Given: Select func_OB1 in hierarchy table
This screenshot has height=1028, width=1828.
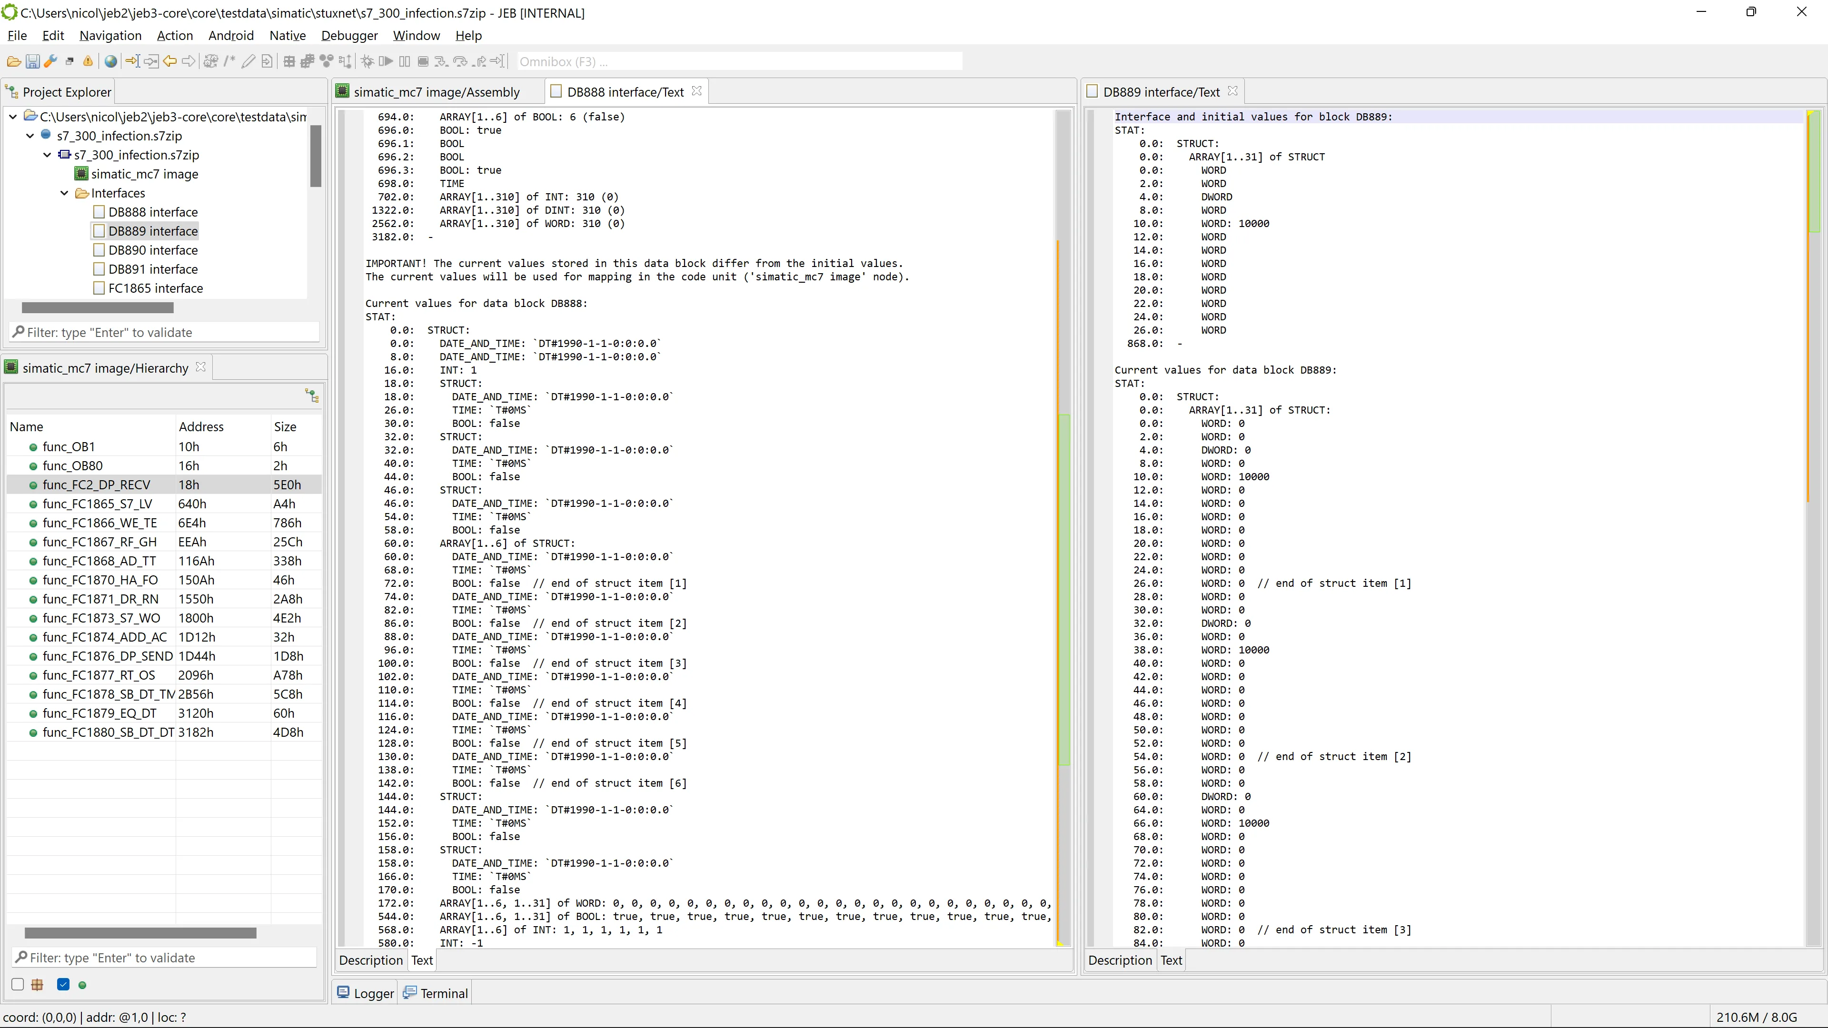Looking at the screenshot, I should click(163, 447).
